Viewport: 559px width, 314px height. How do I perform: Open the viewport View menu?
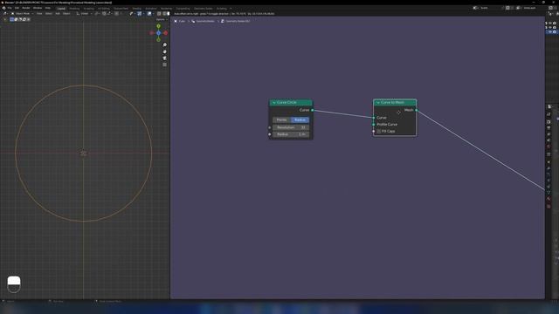click(x=39, y=14)
